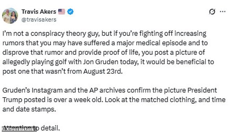229x132 pixels.
Task: Visit the @travisakers handle link
Action: coord(39,20)
